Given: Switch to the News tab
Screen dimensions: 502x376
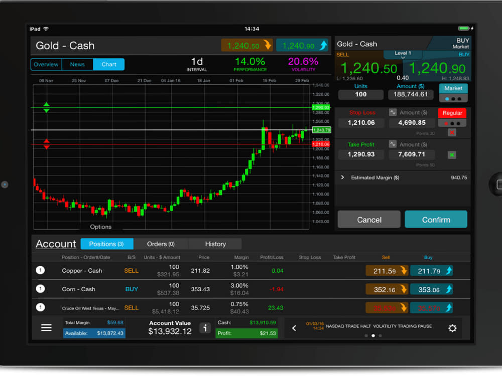Looking at the screenshot, I should 77,64.
